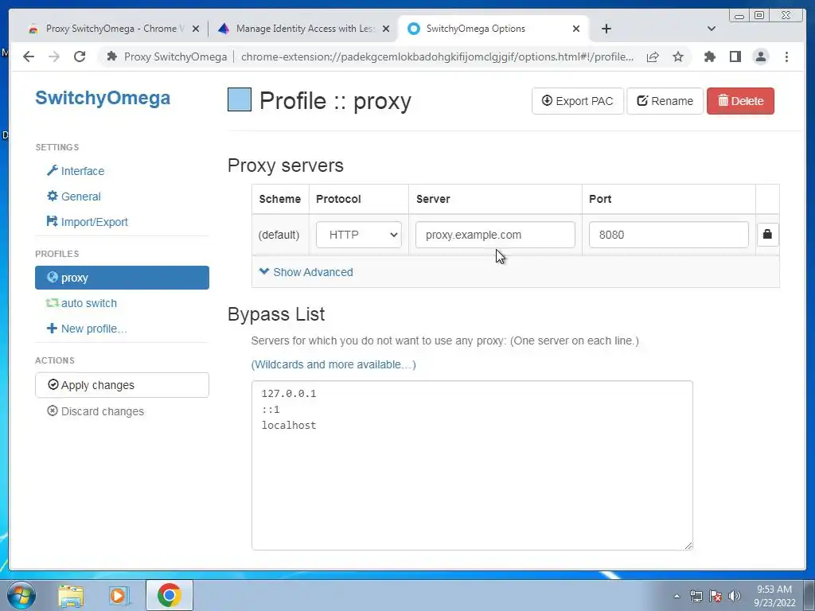Click the (default) scheme cell
This screenshot has width=815, height=611.
click(279, 235)
